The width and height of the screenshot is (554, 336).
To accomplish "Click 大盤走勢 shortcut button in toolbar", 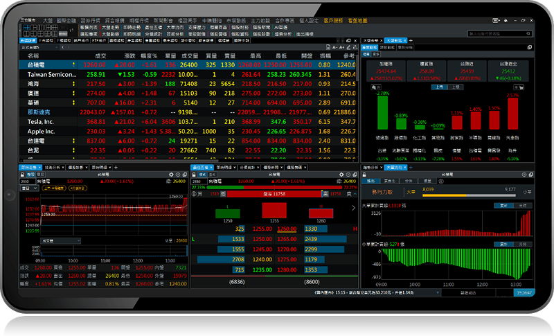I will (110, 27).
